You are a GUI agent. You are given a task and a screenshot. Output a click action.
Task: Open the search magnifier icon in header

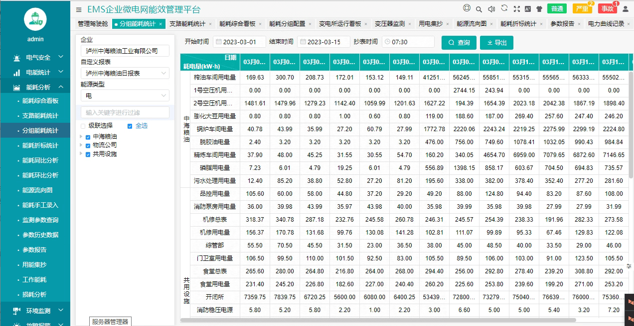coord(478,9)
